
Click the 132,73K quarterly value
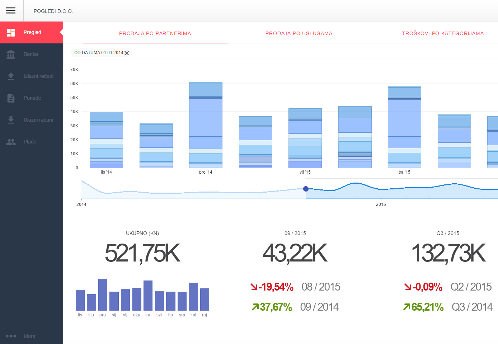pyautogui.click(x=448, y=253)
